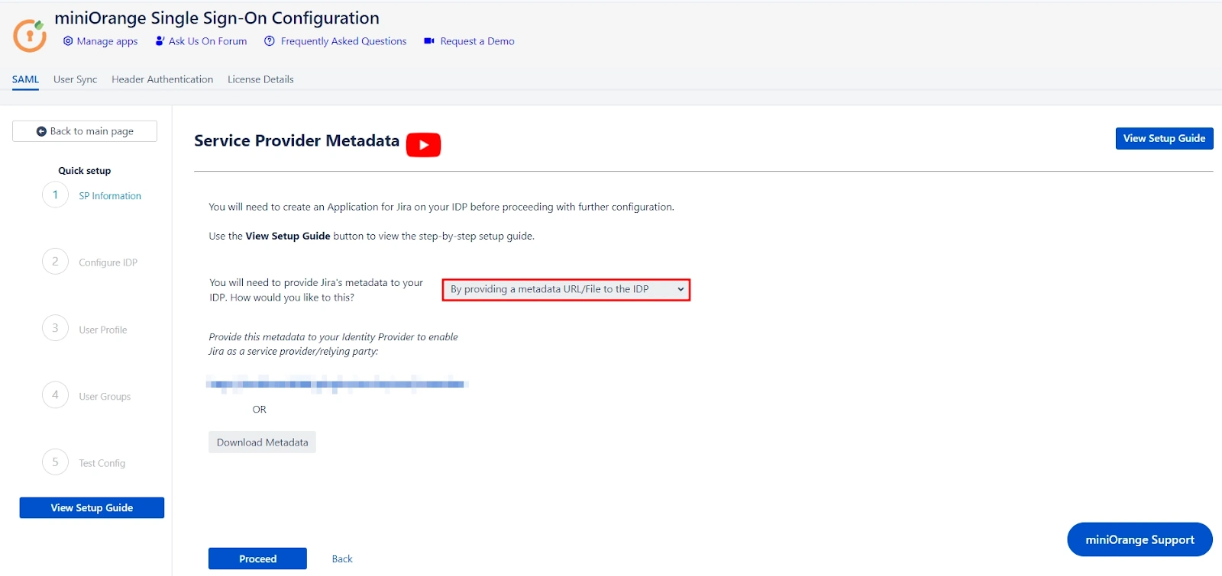Click View Setup Guide button in the header area
The height and width of the screenshot is (576, 1222).
(x=1164, y=138)
